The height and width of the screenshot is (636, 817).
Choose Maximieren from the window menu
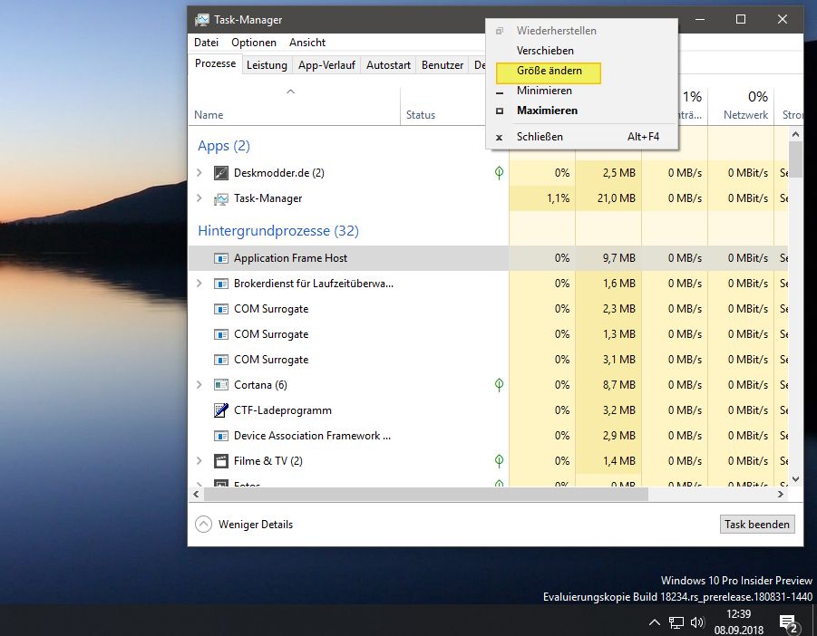coord(581,111)
